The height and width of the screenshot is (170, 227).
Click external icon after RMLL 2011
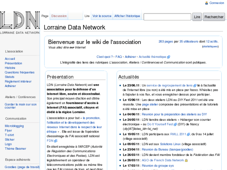[x=188, y=134]
